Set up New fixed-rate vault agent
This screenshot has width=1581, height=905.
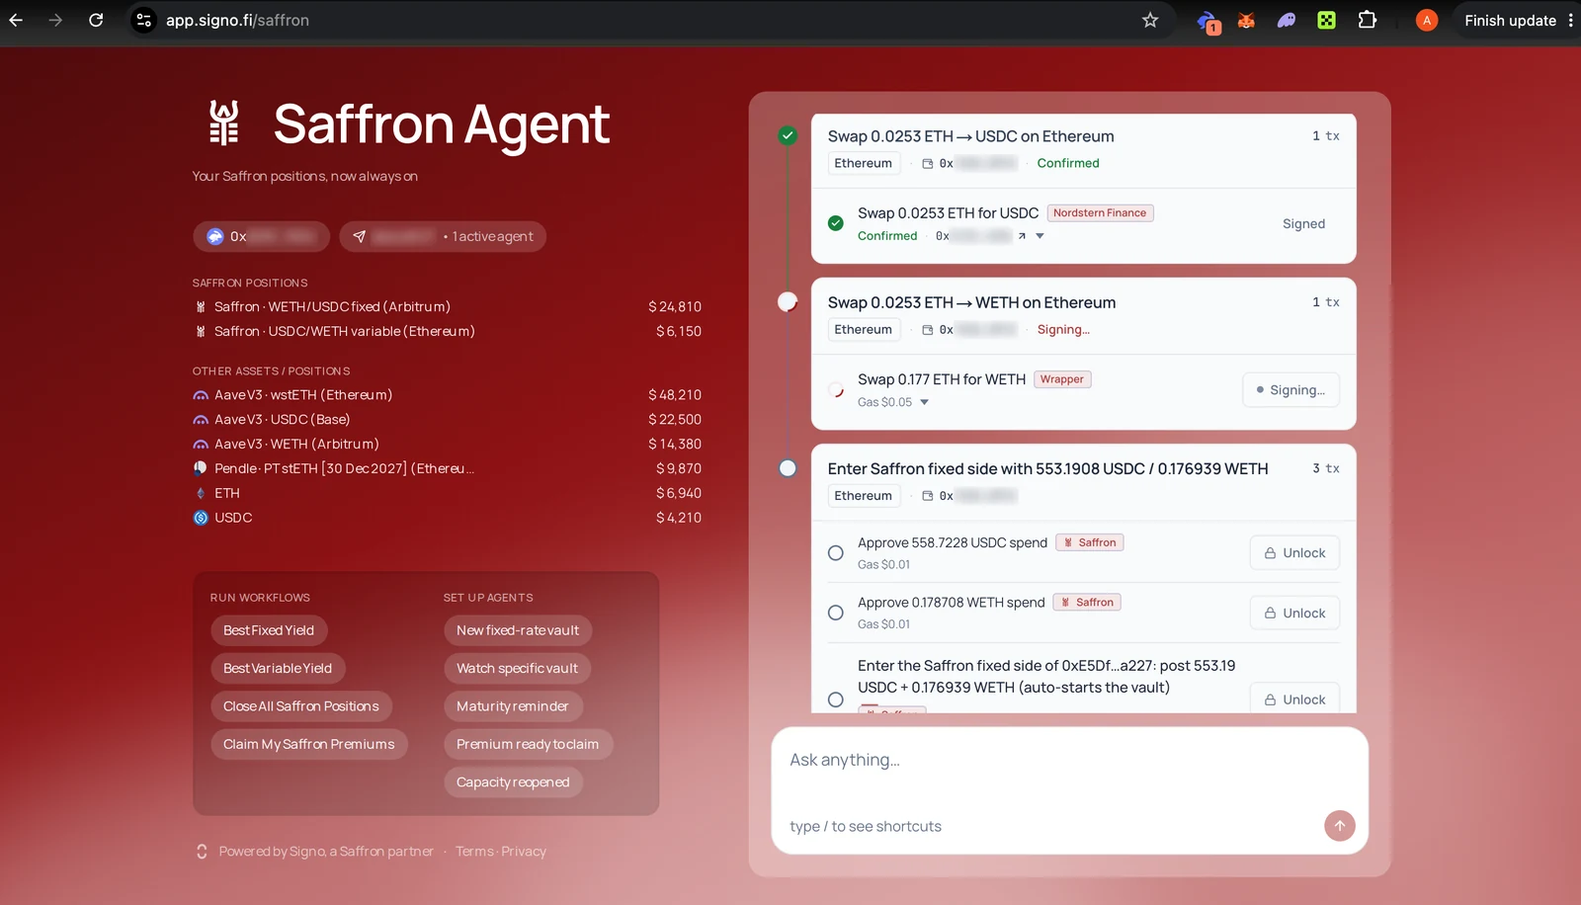pyautogui.click(x=518, y=630)
